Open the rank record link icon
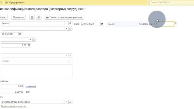The height and width of the screenshot is (109, 194). (x=34, y=40)
